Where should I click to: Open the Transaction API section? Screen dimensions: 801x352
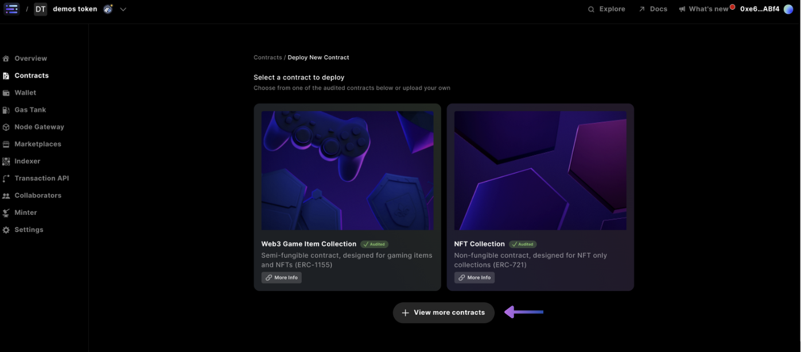pyautogui.click(x=41, y=179)
